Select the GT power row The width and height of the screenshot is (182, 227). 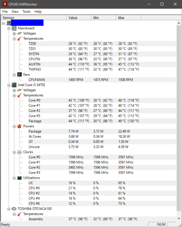[102, 142]
